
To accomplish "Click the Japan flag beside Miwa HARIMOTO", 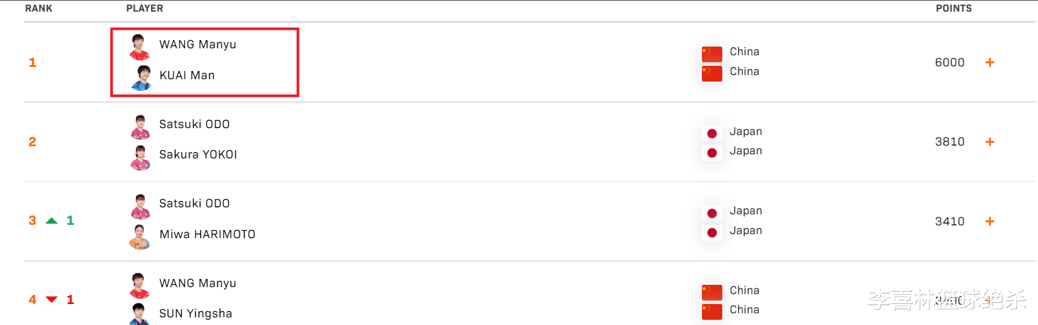I will coord(712,233).
